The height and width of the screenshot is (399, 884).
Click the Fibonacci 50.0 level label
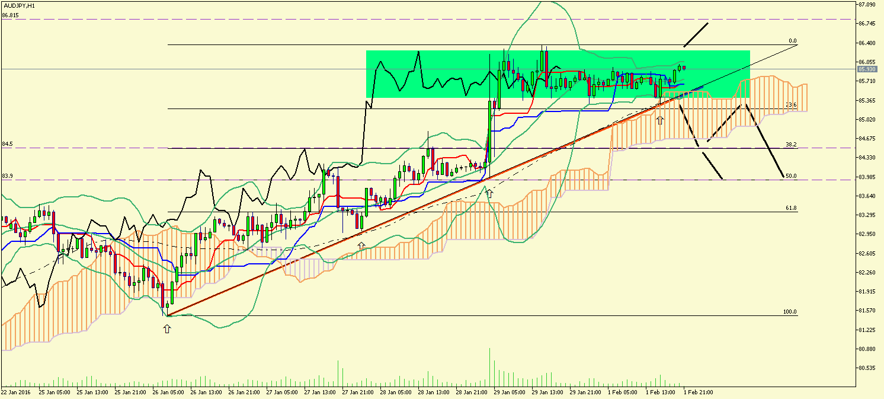(790, 175)
